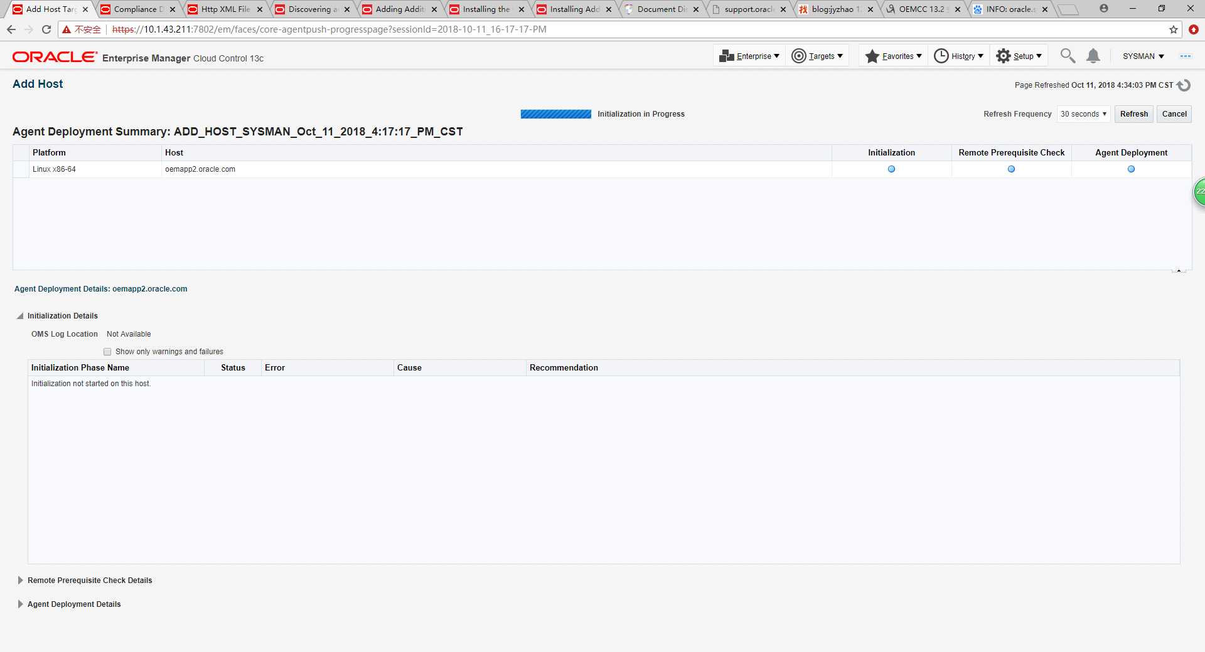Click the Cancel button

(x=1174, y=114)
